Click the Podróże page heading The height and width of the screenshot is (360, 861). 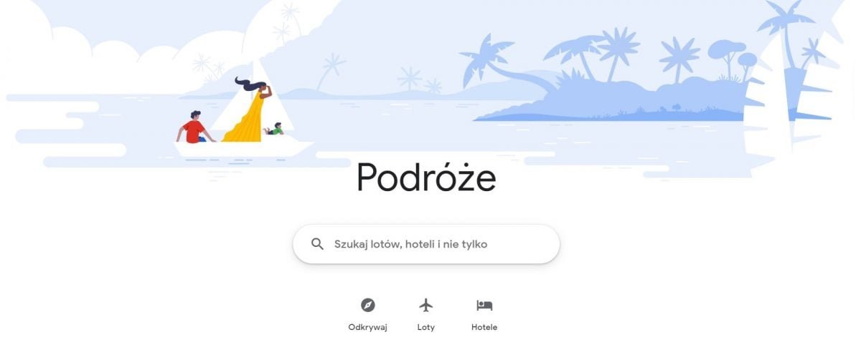click(426, 177)
